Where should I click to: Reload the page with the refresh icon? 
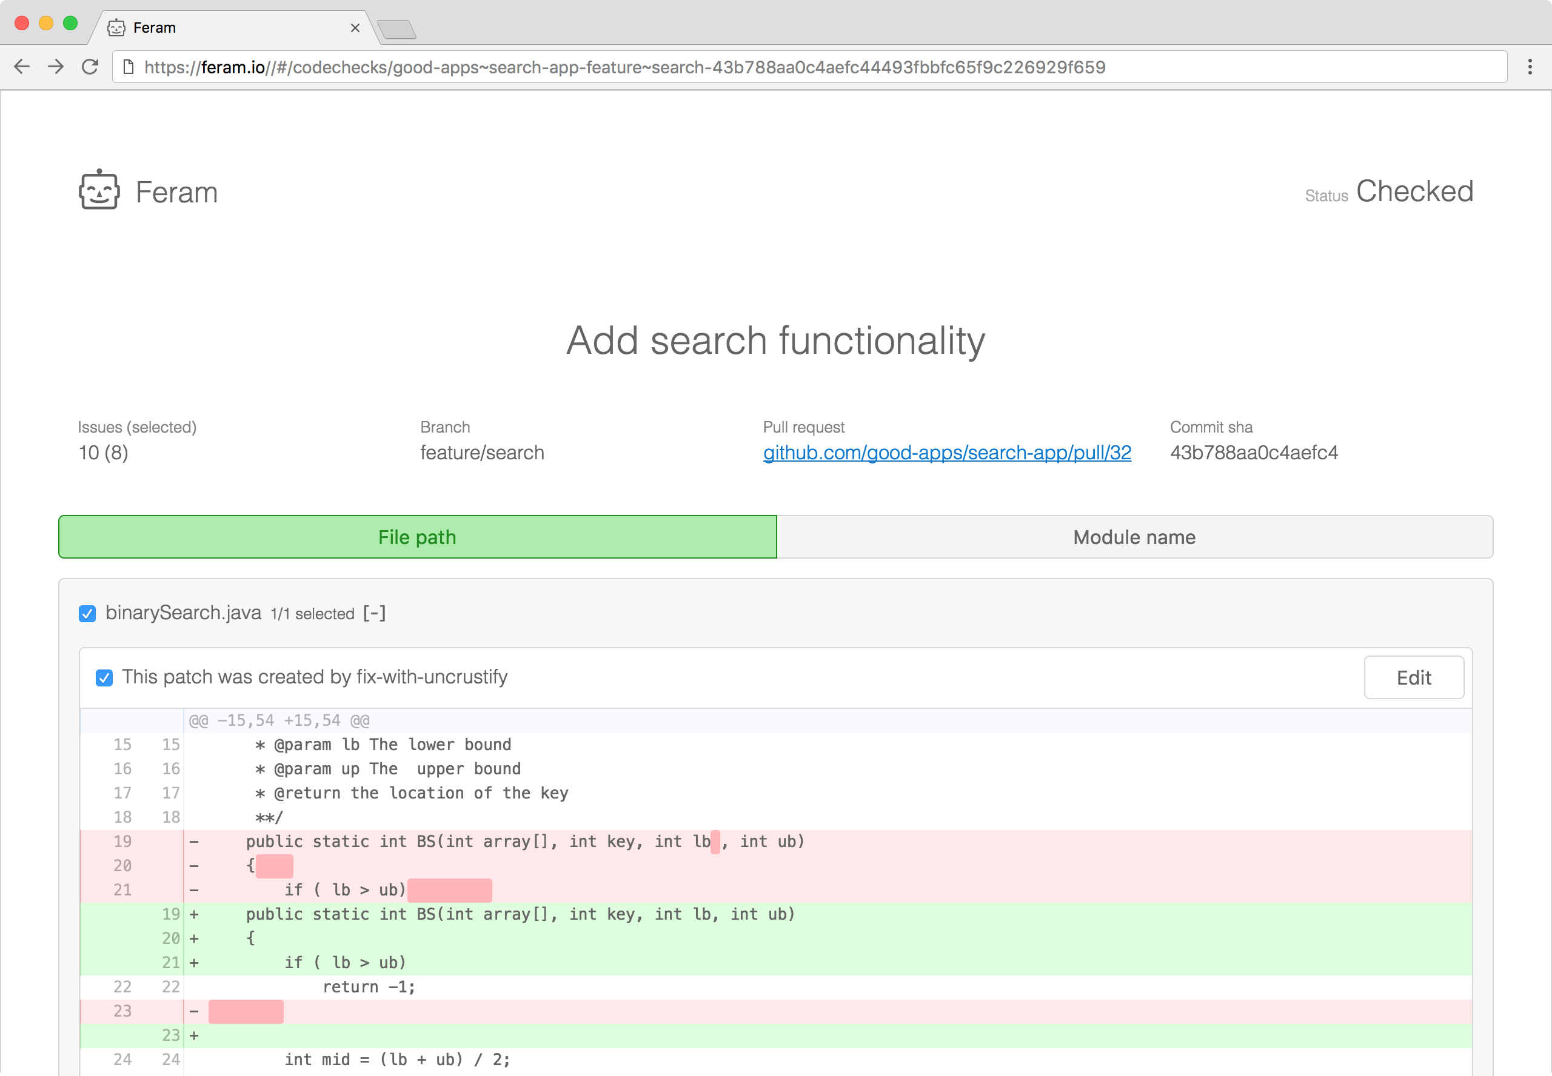click(90, 67)
